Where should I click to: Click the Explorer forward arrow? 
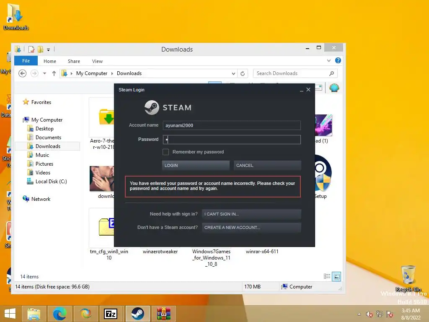pyautogui.click(x=34, y=73)
